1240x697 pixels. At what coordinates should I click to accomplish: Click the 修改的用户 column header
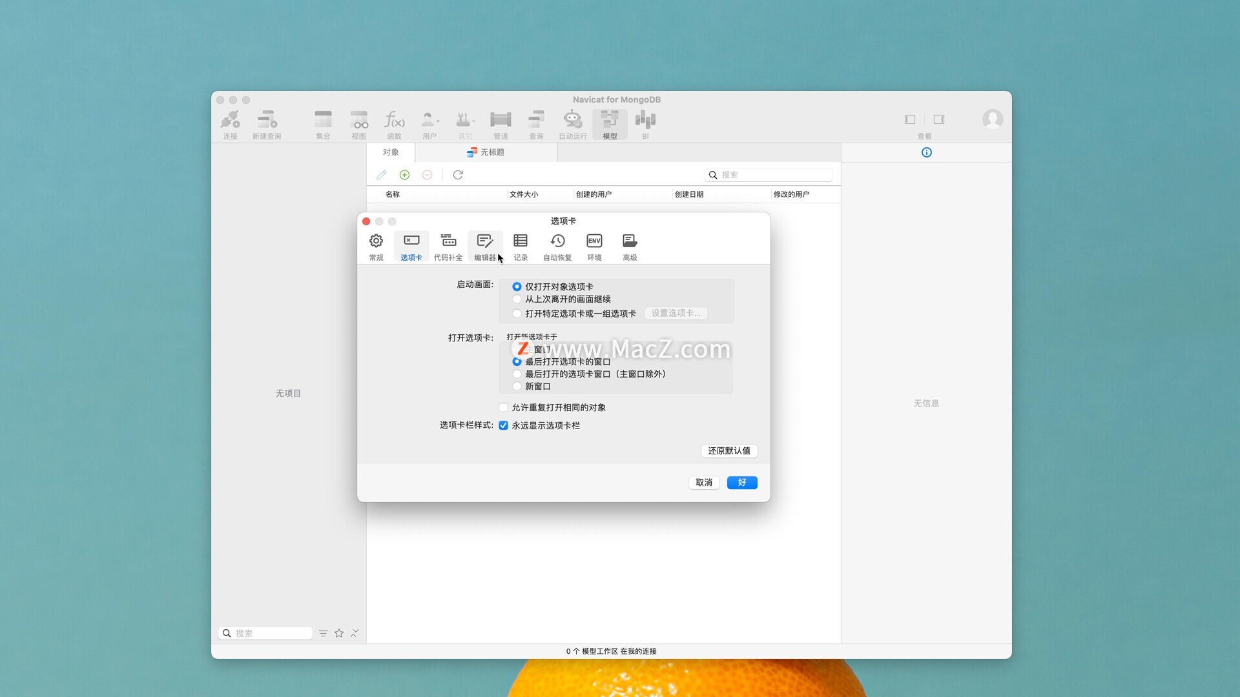(x=791, y=194)
